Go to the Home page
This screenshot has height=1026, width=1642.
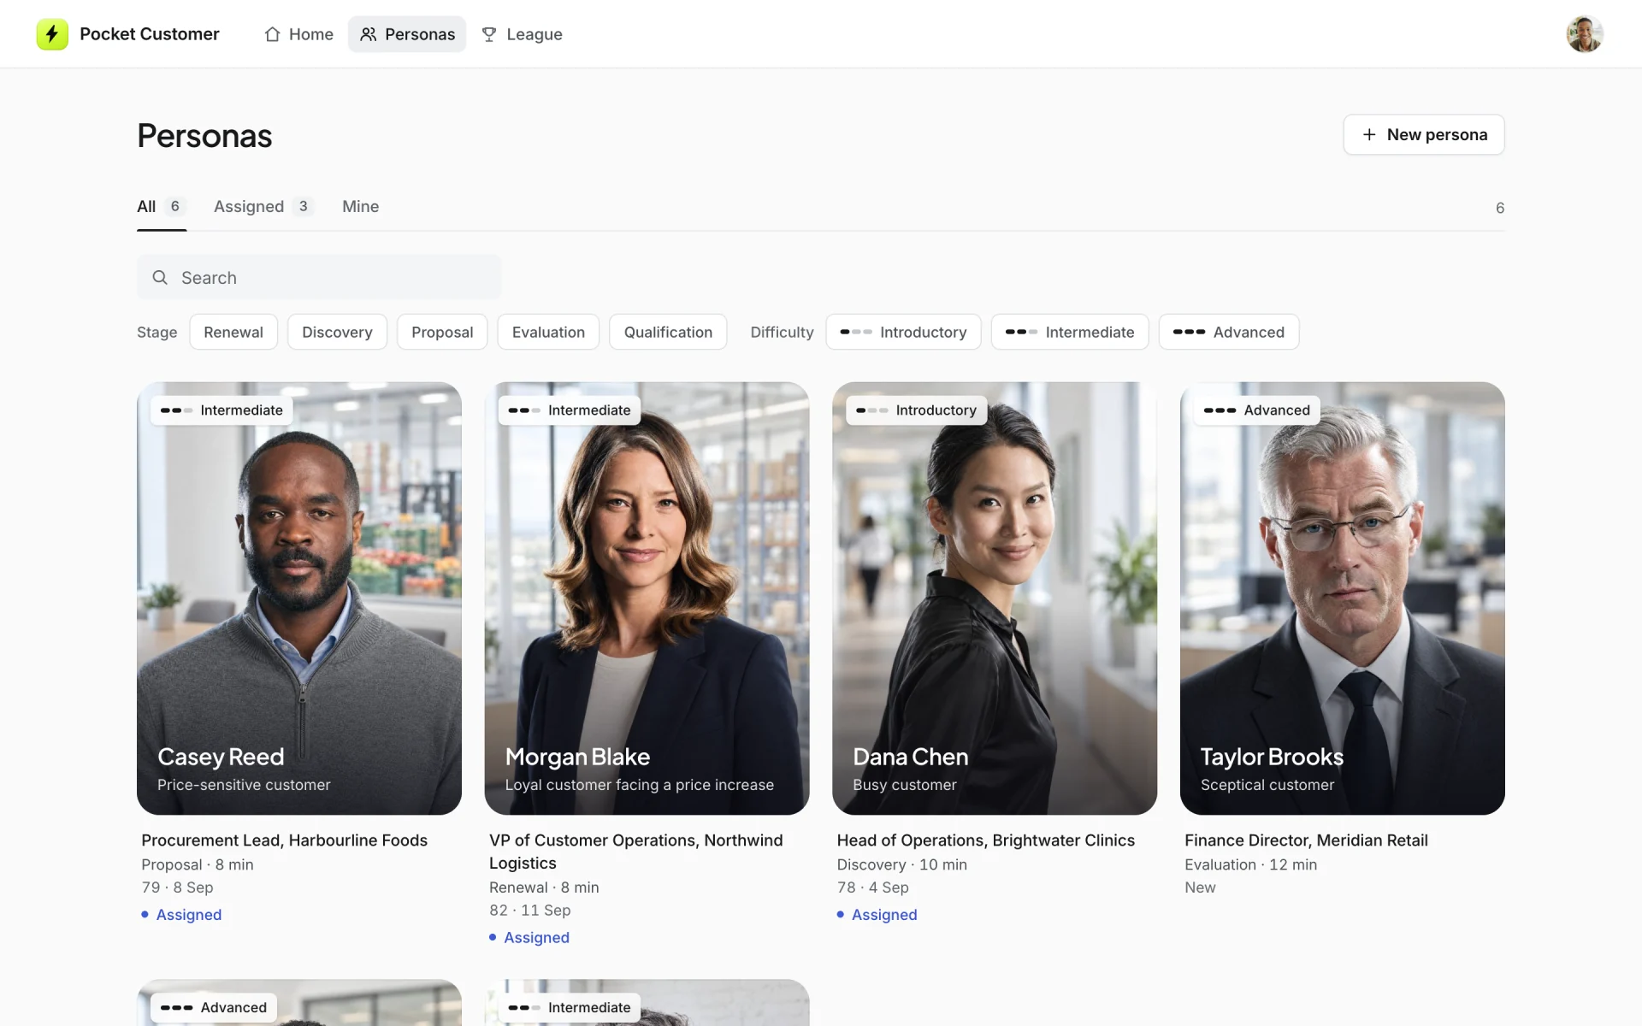pos(298,34)
